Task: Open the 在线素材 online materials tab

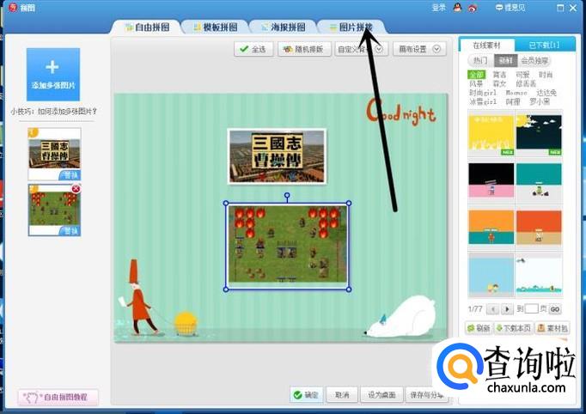Action: tap(486, 46)
